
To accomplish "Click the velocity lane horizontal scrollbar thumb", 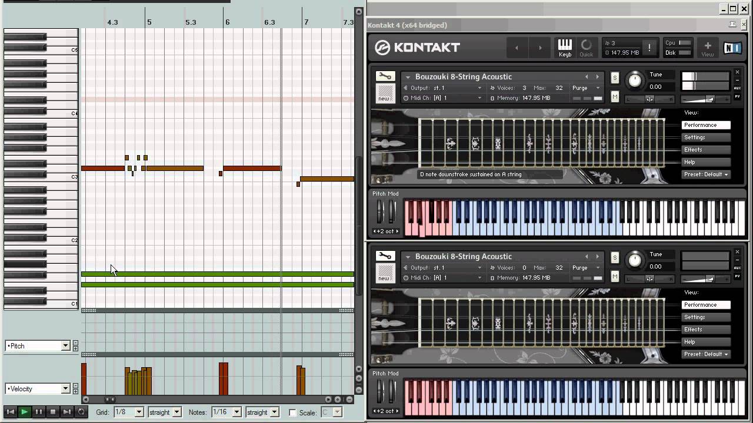I will 109,399.
